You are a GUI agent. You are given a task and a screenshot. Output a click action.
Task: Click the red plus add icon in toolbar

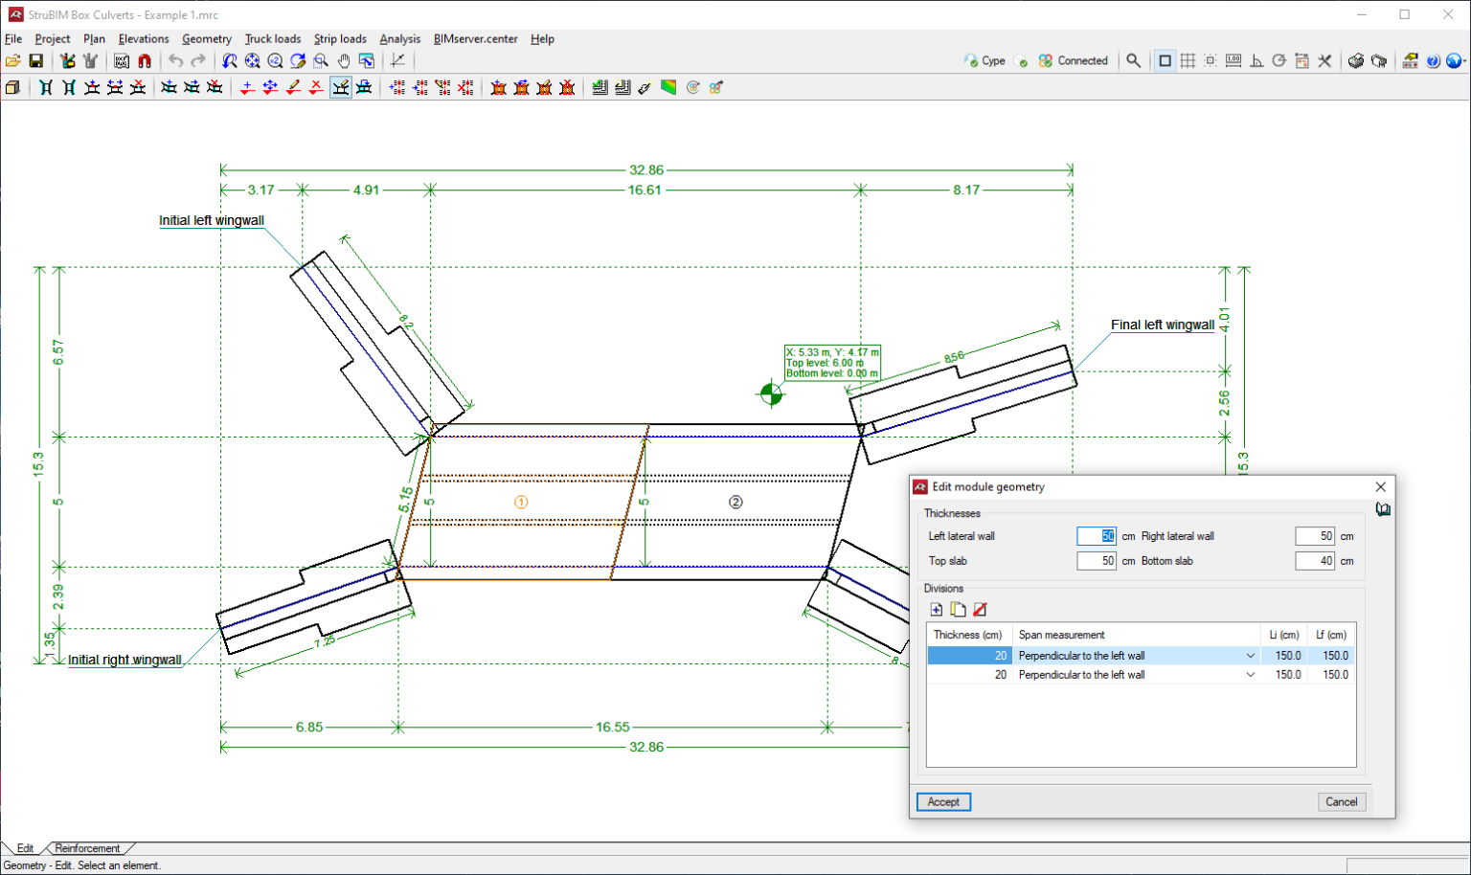[247, 87]
